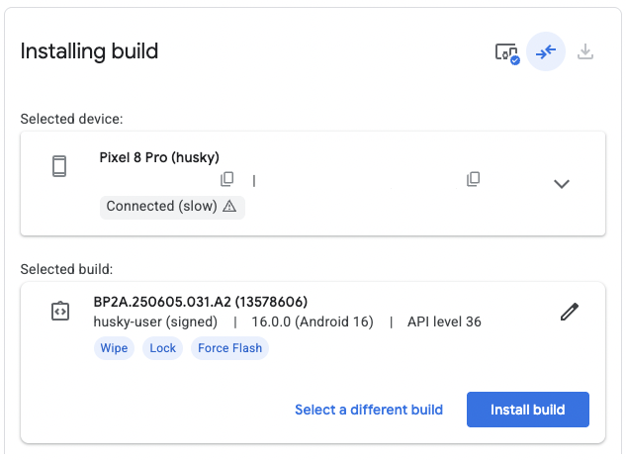Viewport: 626px width, 460px height.
Task: Click the build code icon beside BP2A build
Action: tap(60, 311)
